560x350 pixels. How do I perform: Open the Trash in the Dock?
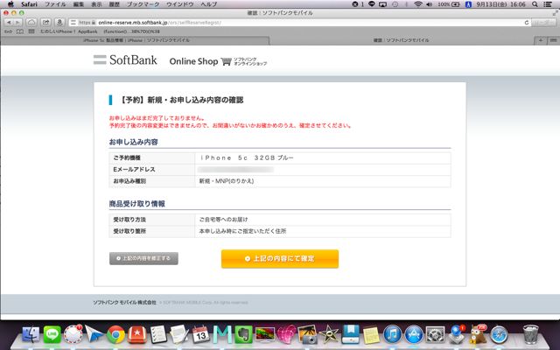(x=530, y=334)
